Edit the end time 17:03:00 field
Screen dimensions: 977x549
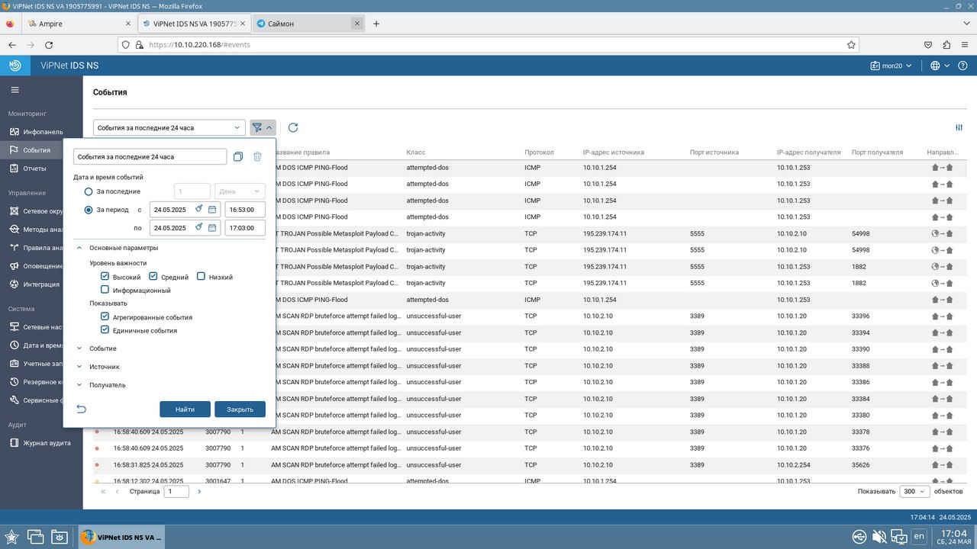(x=245, y=227)
